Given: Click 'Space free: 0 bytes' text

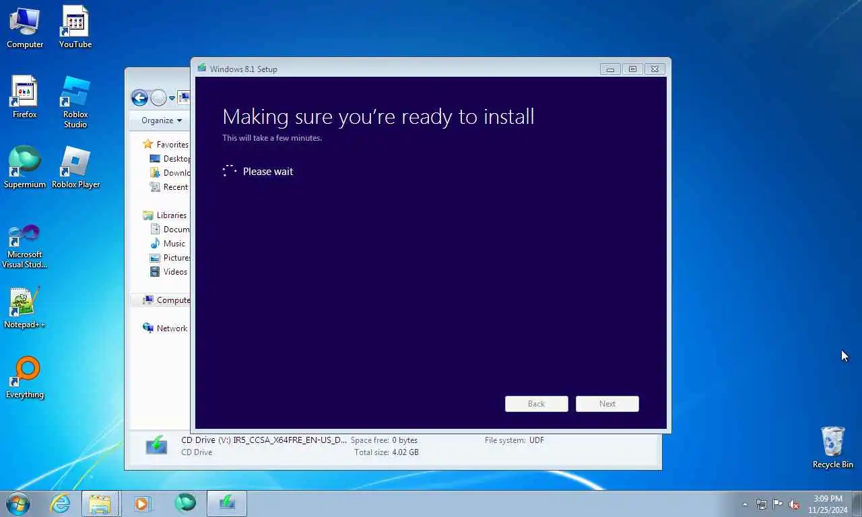Looking at the screenshot, I should click(x=384, y=440).
